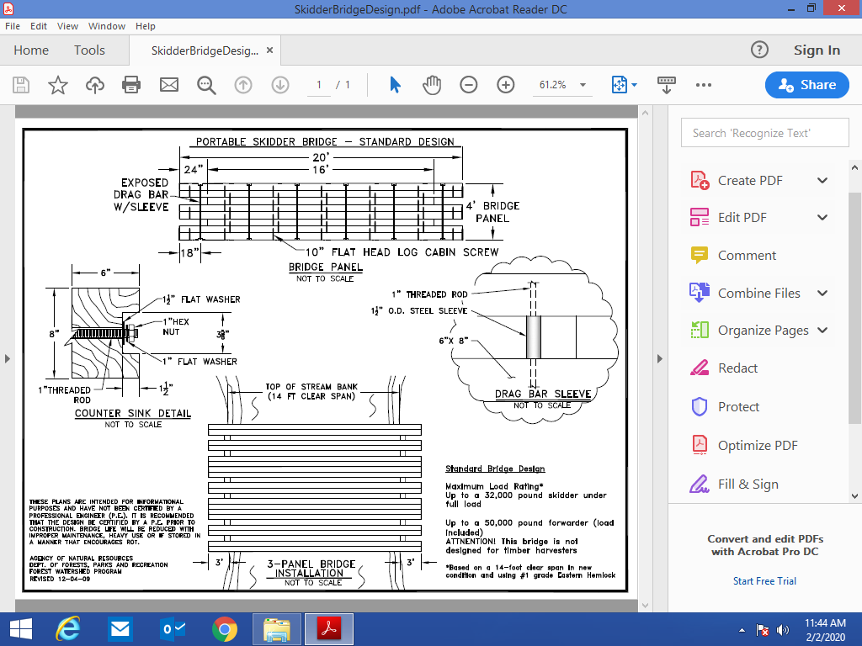The width and height of the screenshot is (862, 646).
Task: Open the Window menu
Action: point(106,26)
